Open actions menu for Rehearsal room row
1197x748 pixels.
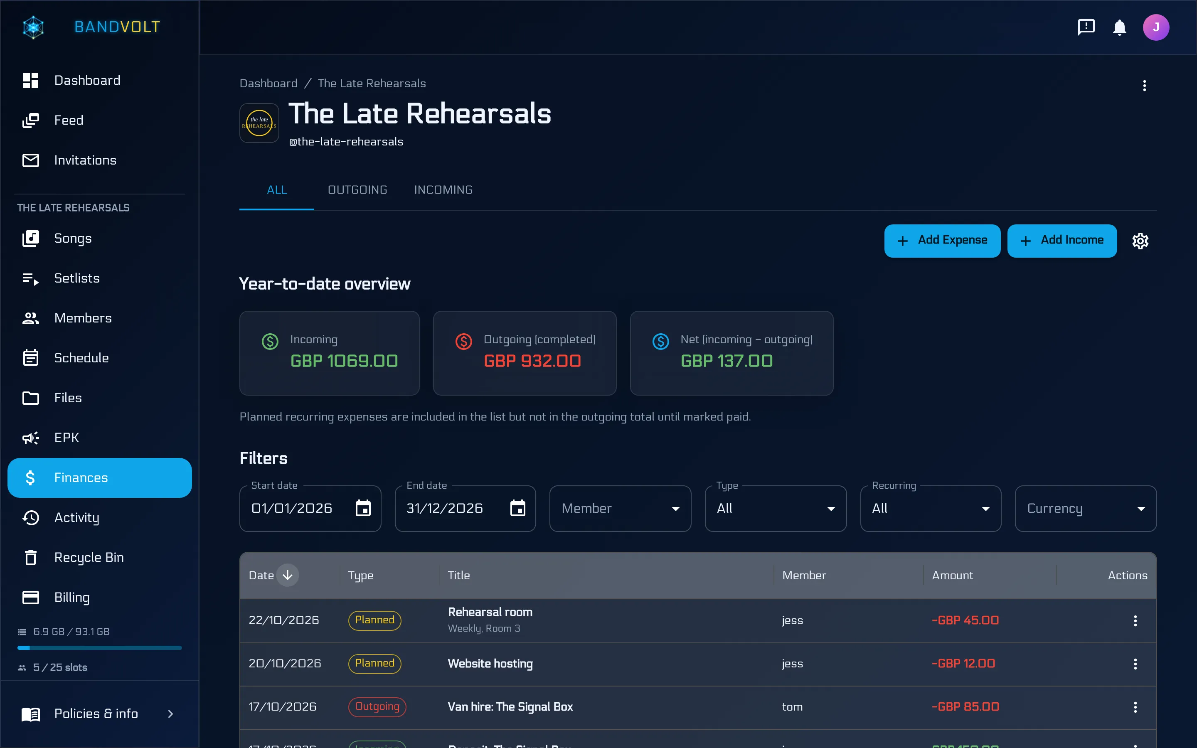click(x=1135, y=620)
